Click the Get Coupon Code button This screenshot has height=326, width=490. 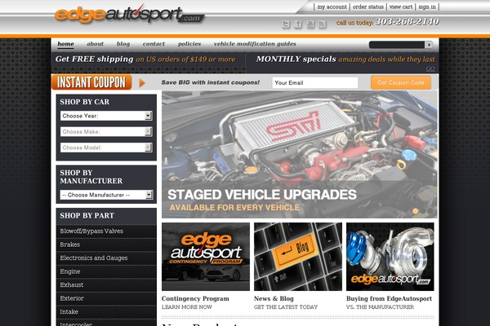click(401, 82)
